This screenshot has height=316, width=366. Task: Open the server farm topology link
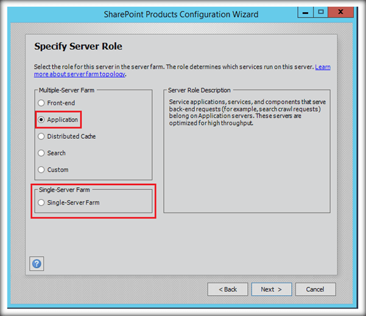(x=79, y=74)
